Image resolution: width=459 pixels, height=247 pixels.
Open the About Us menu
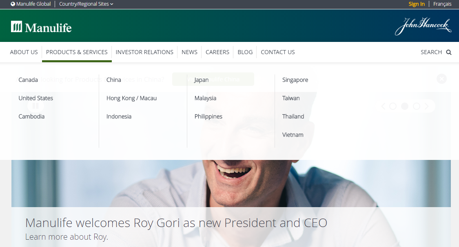[24, 52]
